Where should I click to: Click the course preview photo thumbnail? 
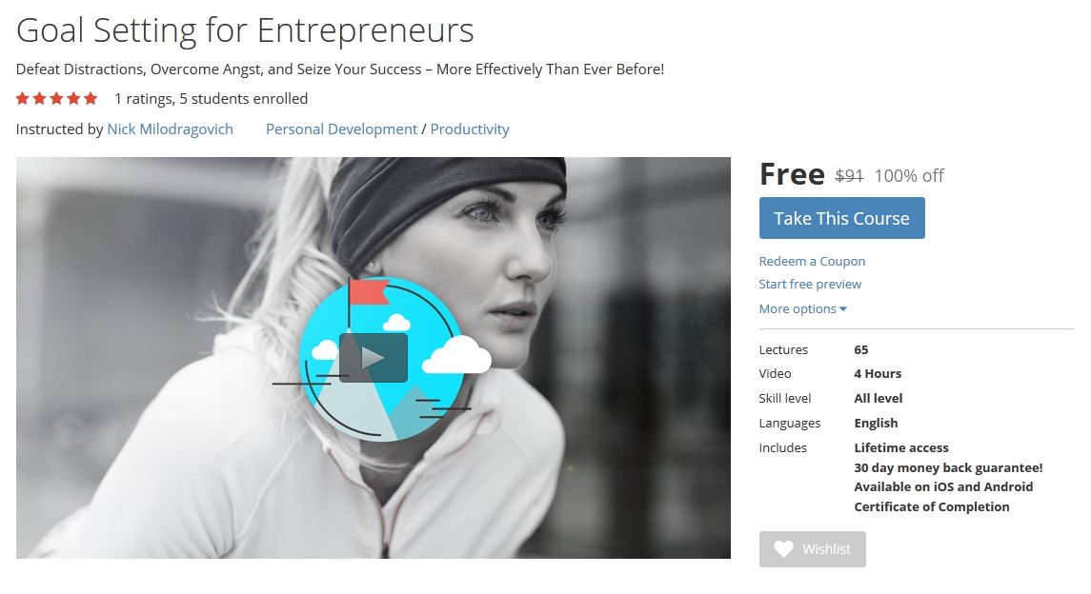[x=373, y=358]
